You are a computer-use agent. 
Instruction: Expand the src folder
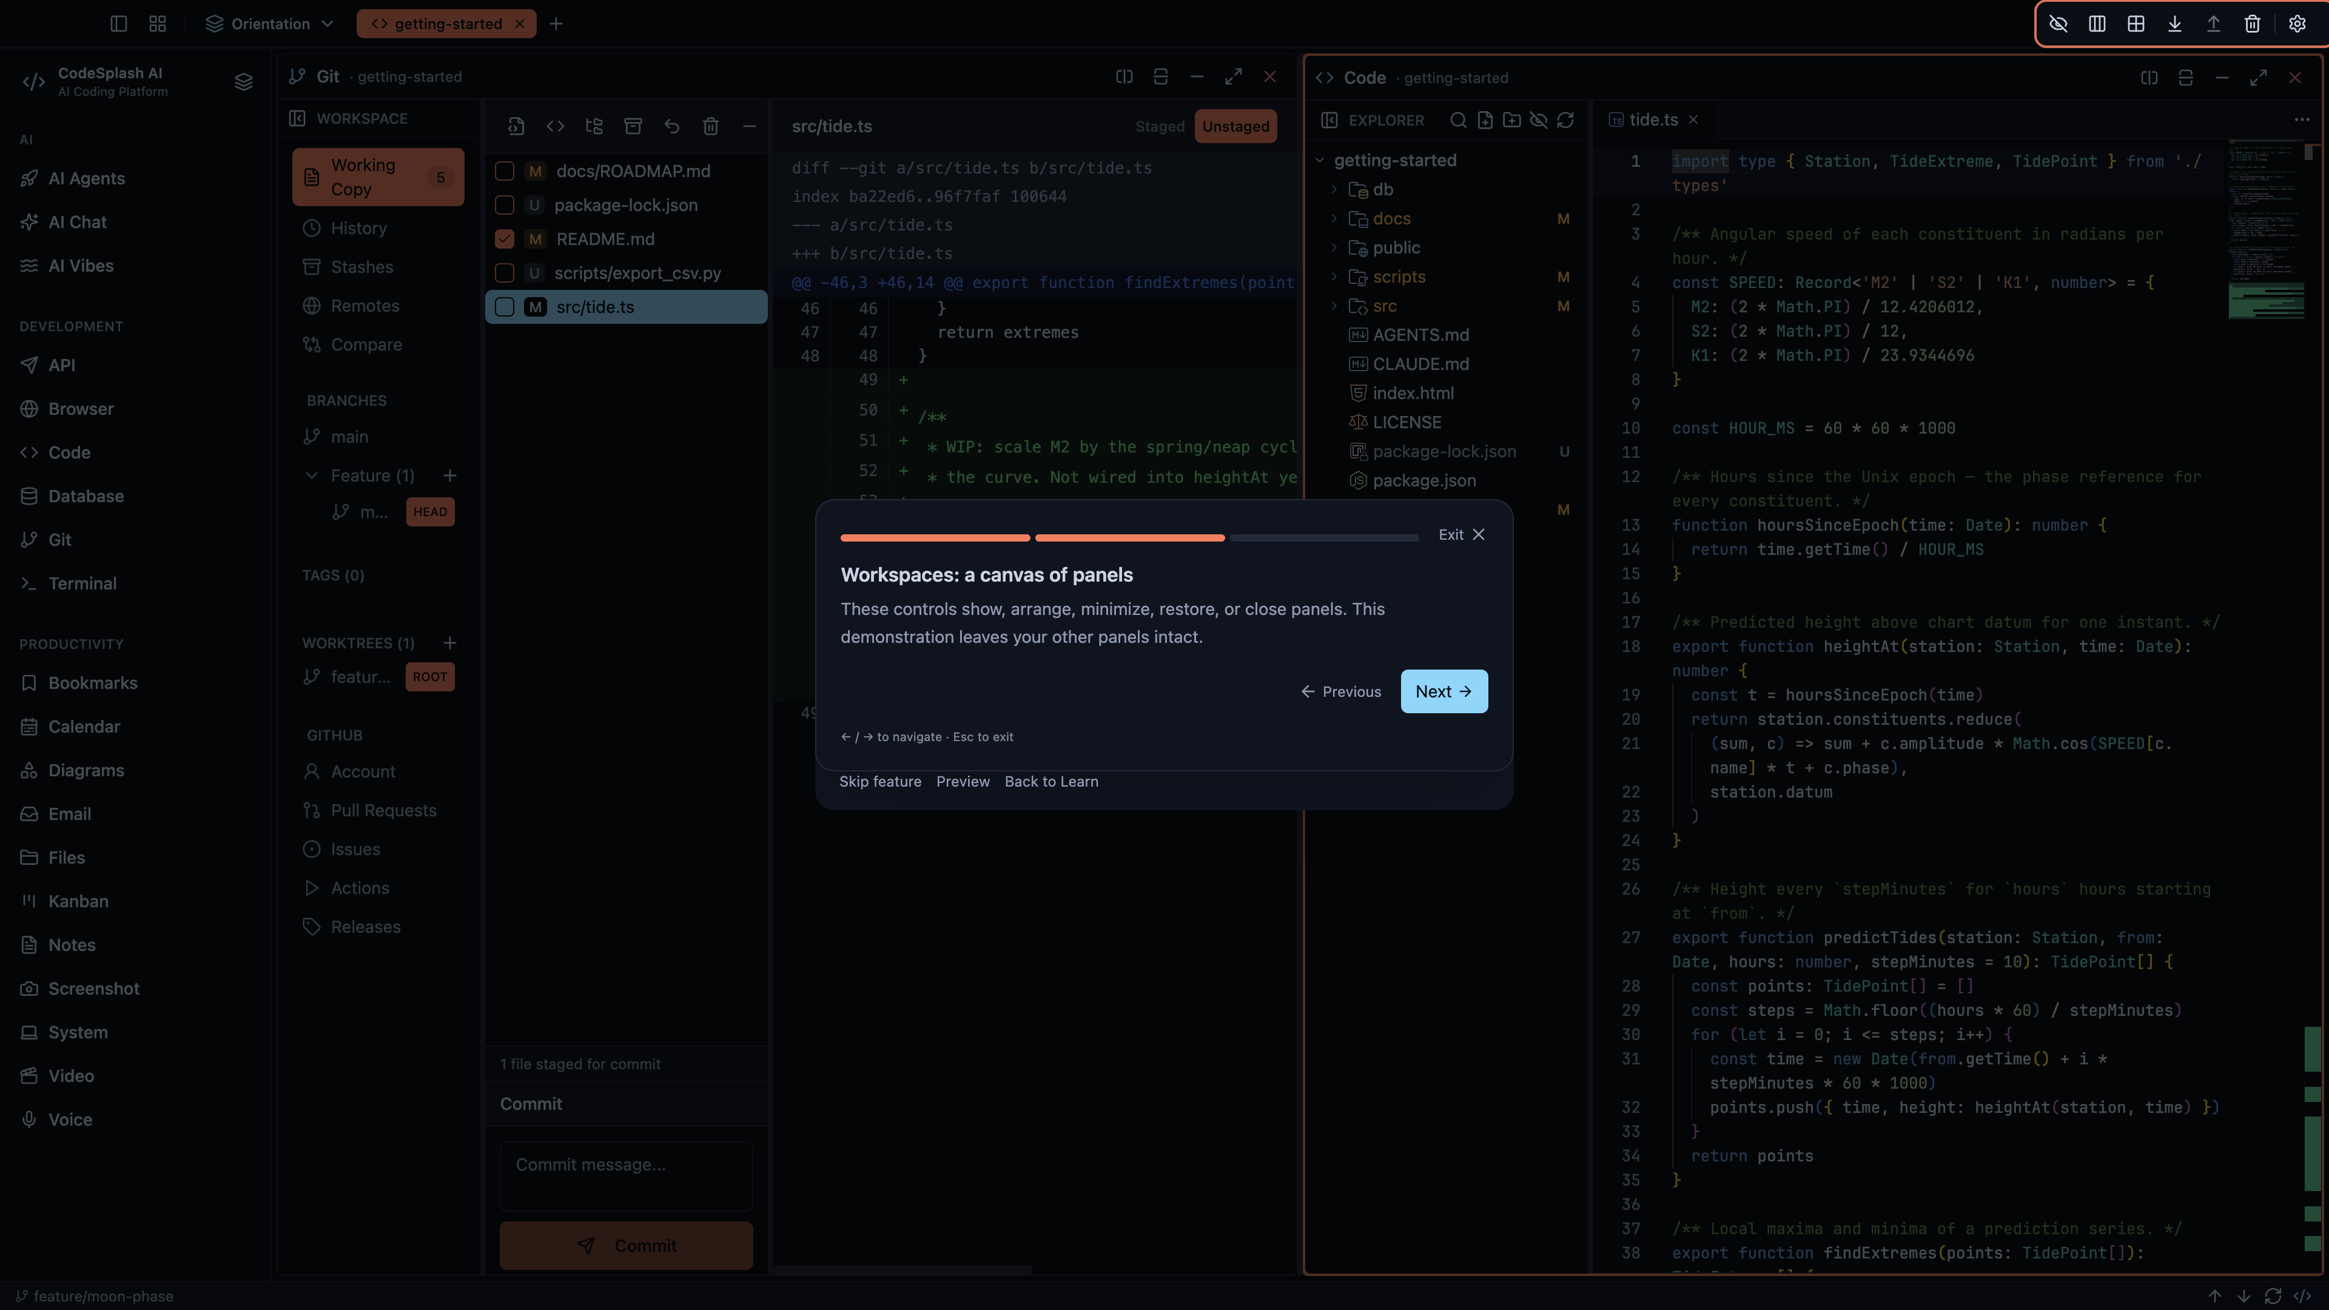(x=1334, y=306)
